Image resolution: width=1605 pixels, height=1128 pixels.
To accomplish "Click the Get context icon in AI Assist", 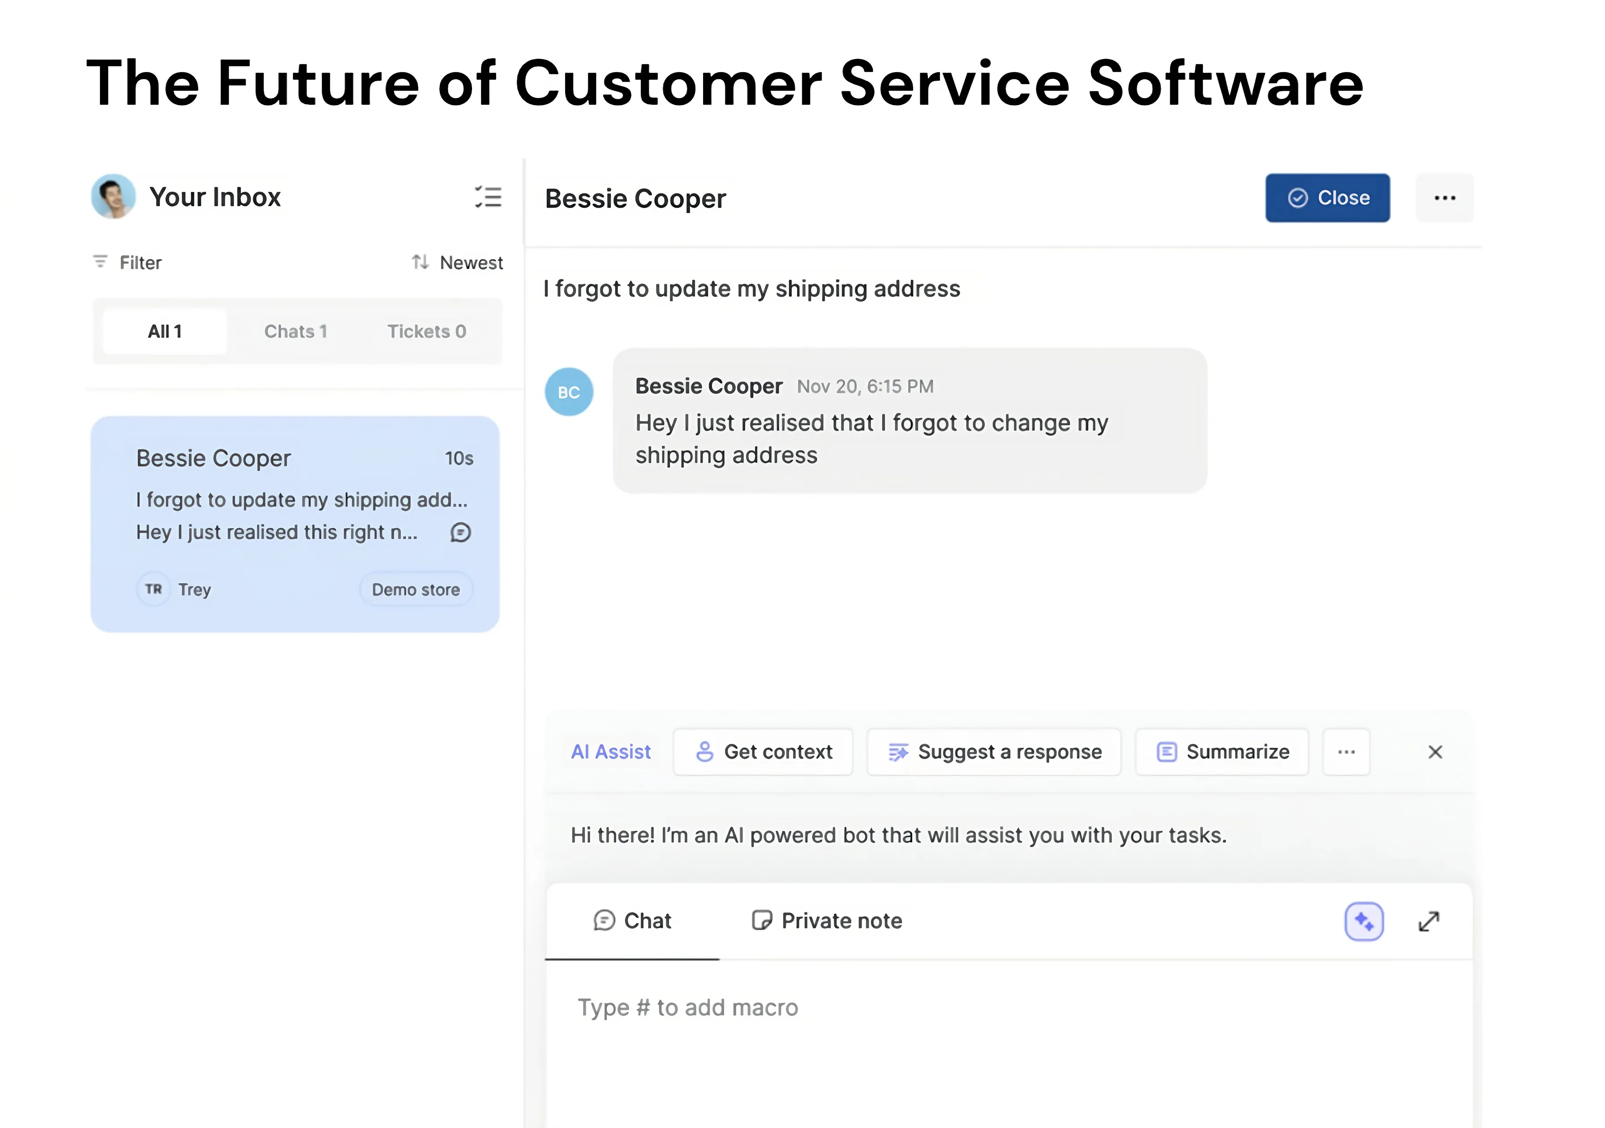I will click(705, 752).
